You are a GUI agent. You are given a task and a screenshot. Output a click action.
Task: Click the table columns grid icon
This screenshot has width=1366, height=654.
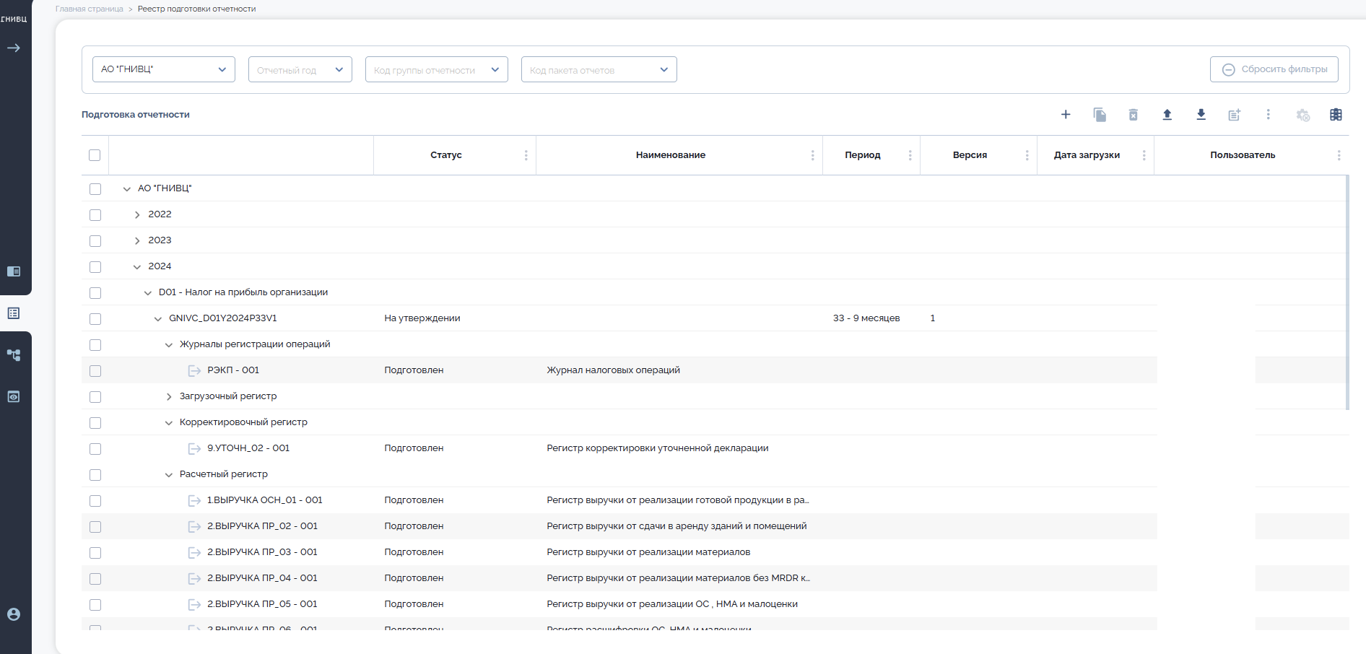click(x=1336, y=114)
